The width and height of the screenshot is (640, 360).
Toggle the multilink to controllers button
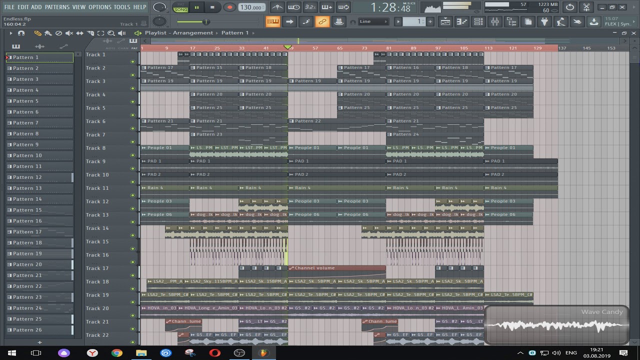click(322, 21)
